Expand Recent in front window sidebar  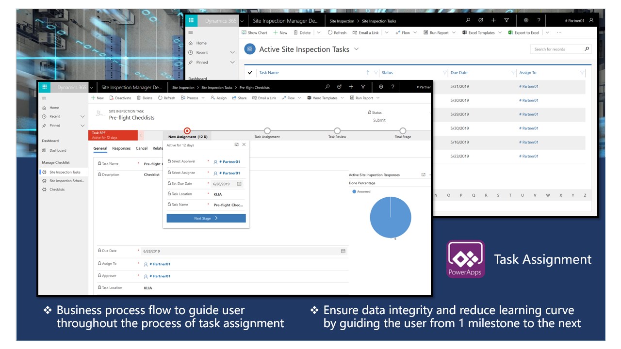(82, 116)
